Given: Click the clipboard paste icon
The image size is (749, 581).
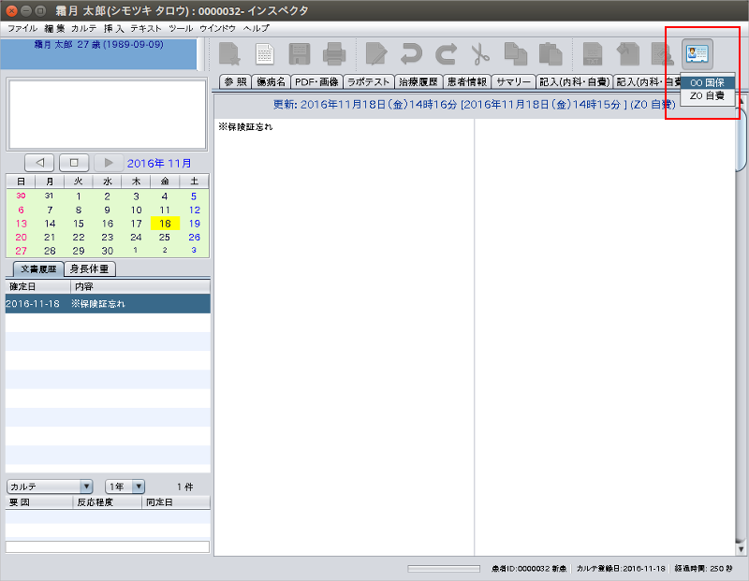Looking at the screenshot, I should (550, 54).
